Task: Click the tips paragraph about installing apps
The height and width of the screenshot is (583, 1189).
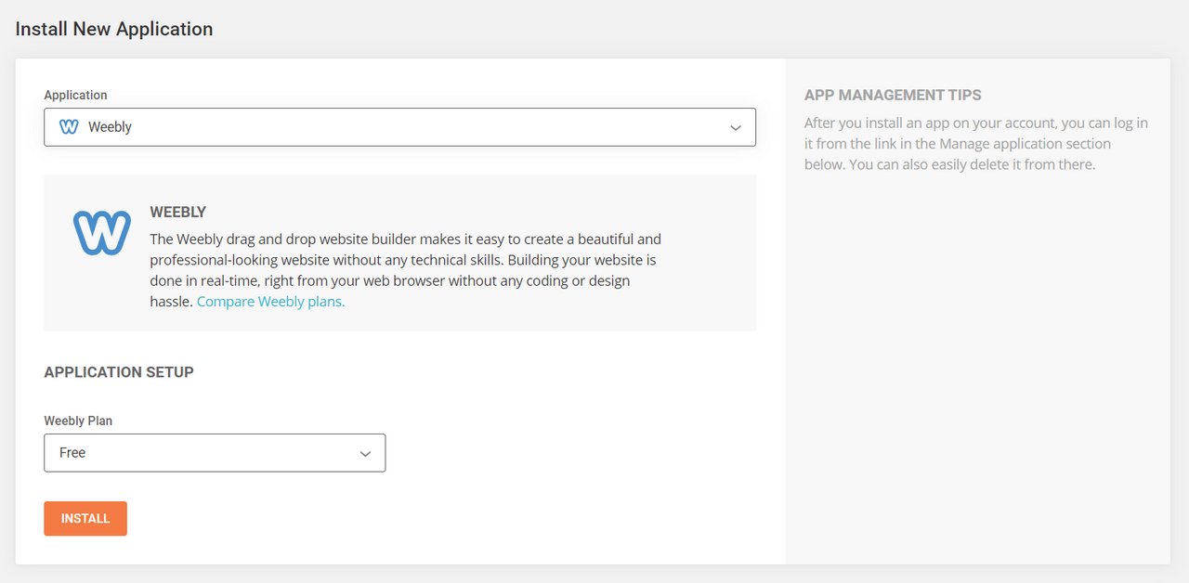Action: tap(975, 144)
